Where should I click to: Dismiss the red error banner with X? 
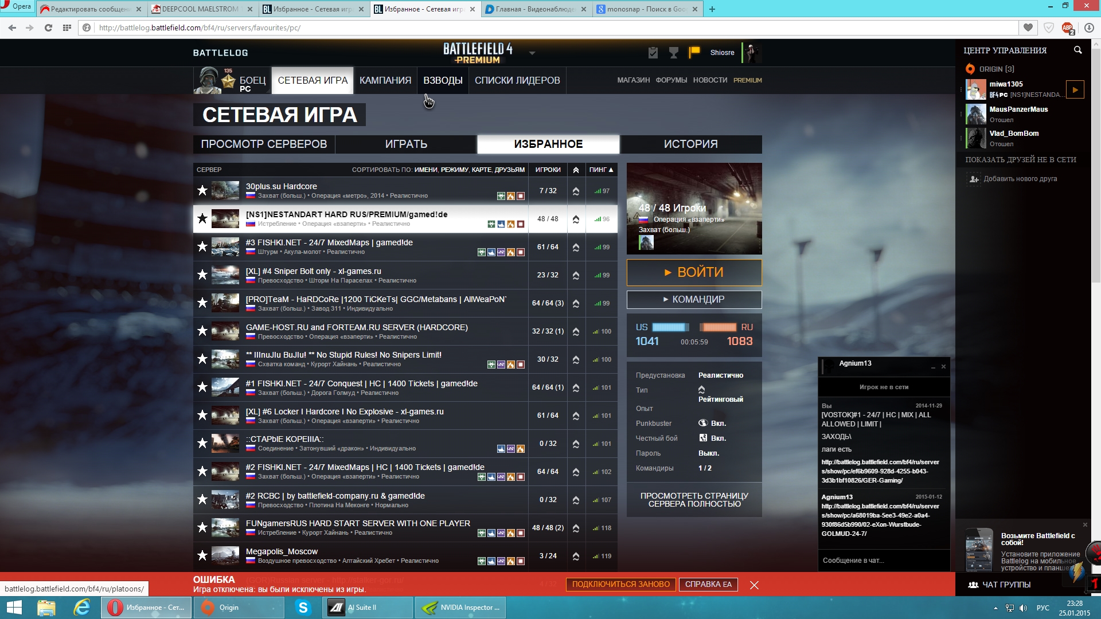[x=754, y=585]
